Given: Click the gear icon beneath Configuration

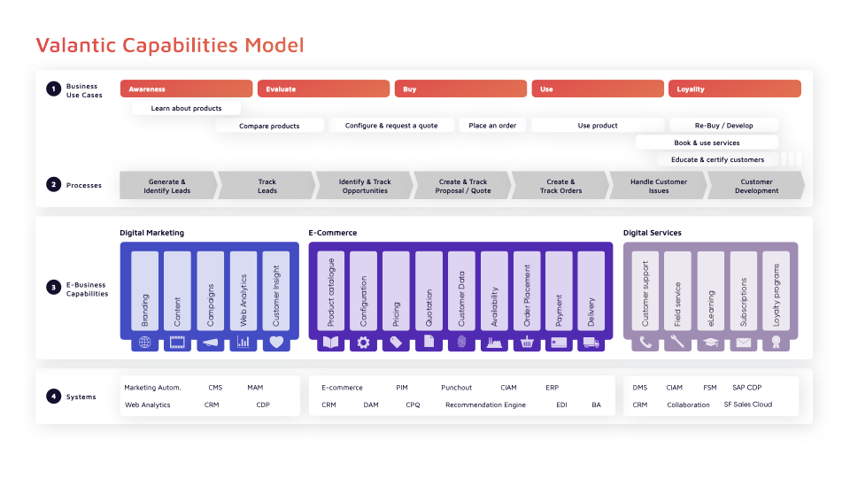Looking at the screenshot, I should pos(364,342).
